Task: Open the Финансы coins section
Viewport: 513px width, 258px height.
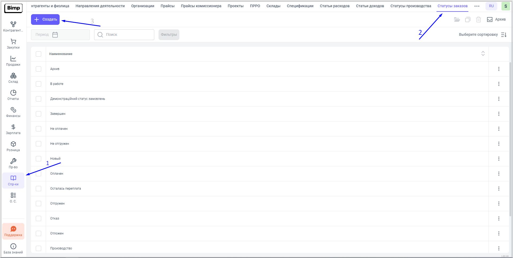Action: 13,112
